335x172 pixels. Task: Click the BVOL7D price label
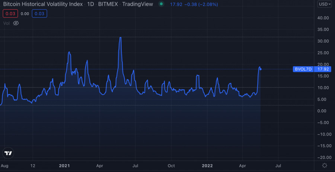[x=303, y=69]
